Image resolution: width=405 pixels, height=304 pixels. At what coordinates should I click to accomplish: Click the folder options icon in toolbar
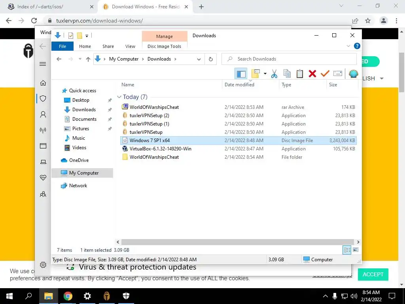point(255,74)
